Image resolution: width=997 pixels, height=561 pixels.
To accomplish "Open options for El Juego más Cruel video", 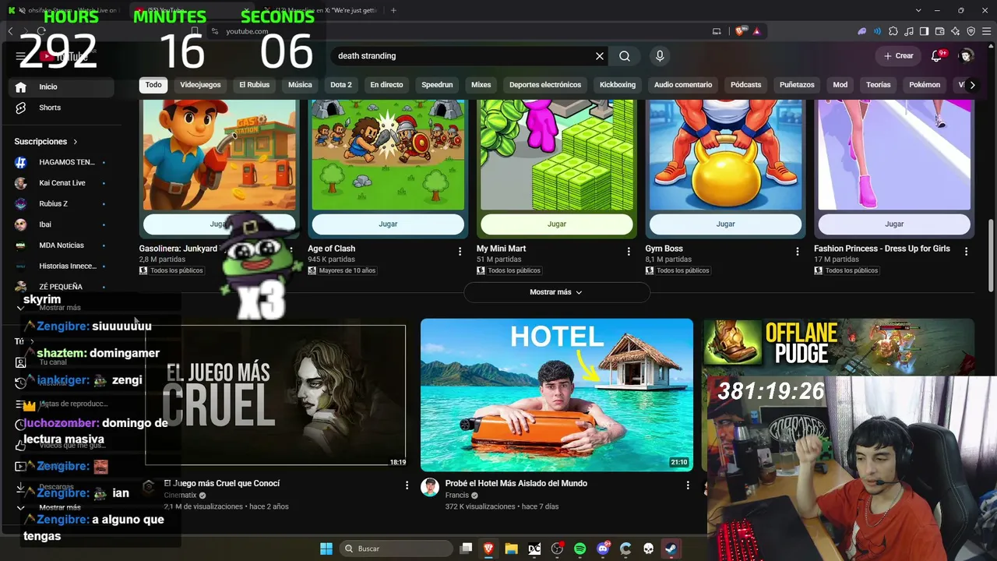I will [x=407, y=485].
